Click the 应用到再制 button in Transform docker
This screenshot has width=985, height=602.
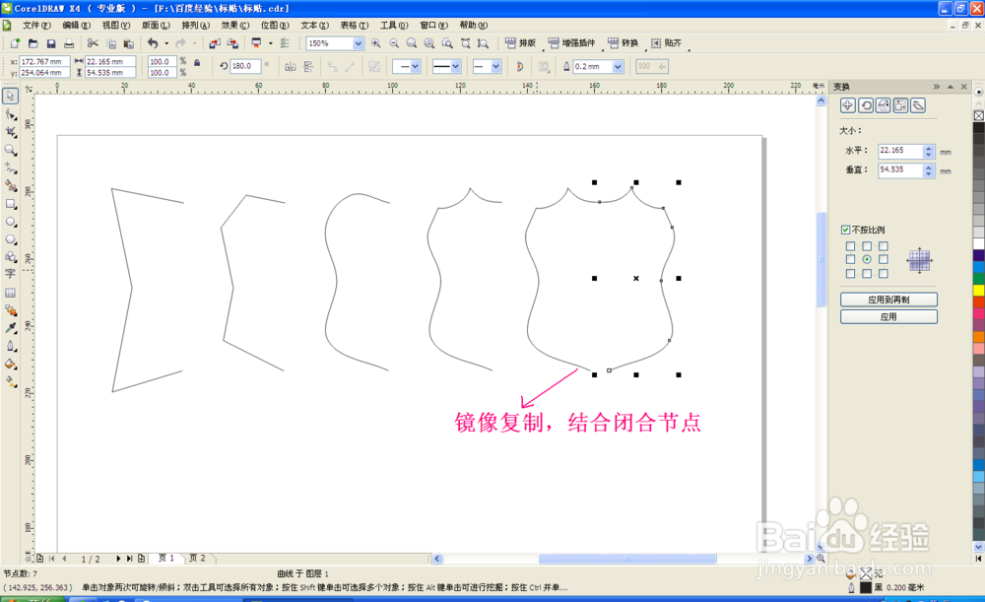(887, 299)
